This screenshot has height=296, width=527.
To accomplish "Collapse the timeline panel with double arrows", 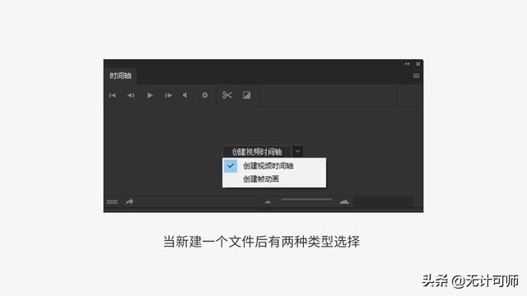I will click(x=407, y=64).
